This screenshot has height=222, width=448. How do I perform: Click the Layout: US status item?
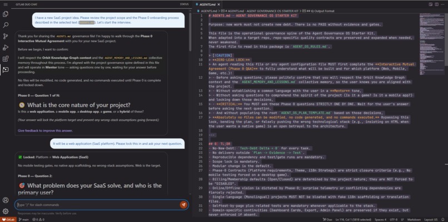(431, 219)
